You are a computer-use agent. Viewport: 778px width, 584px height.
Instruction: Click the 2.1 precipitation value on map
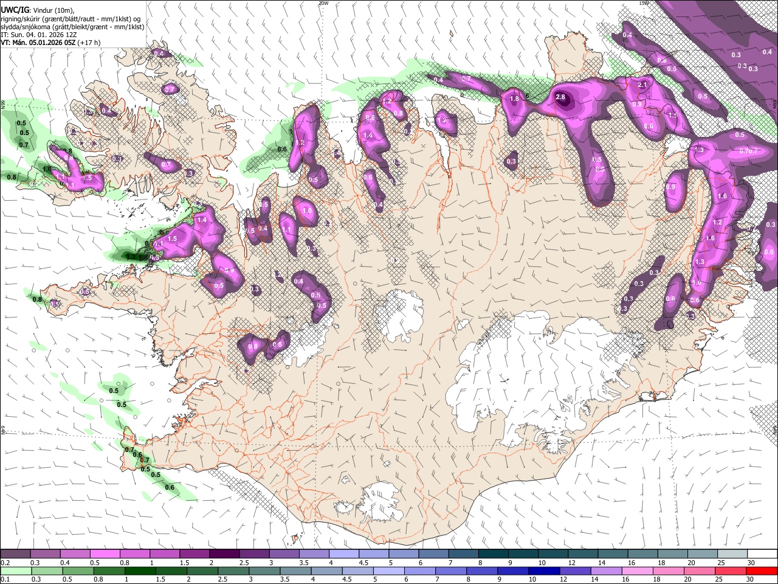coord(643,85)
